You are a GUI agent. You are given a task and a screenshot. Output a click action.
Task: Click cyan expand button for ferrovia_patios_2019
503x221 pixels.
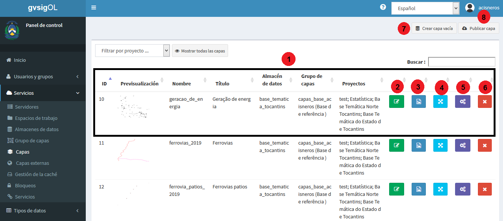click(x=440, y=189)
